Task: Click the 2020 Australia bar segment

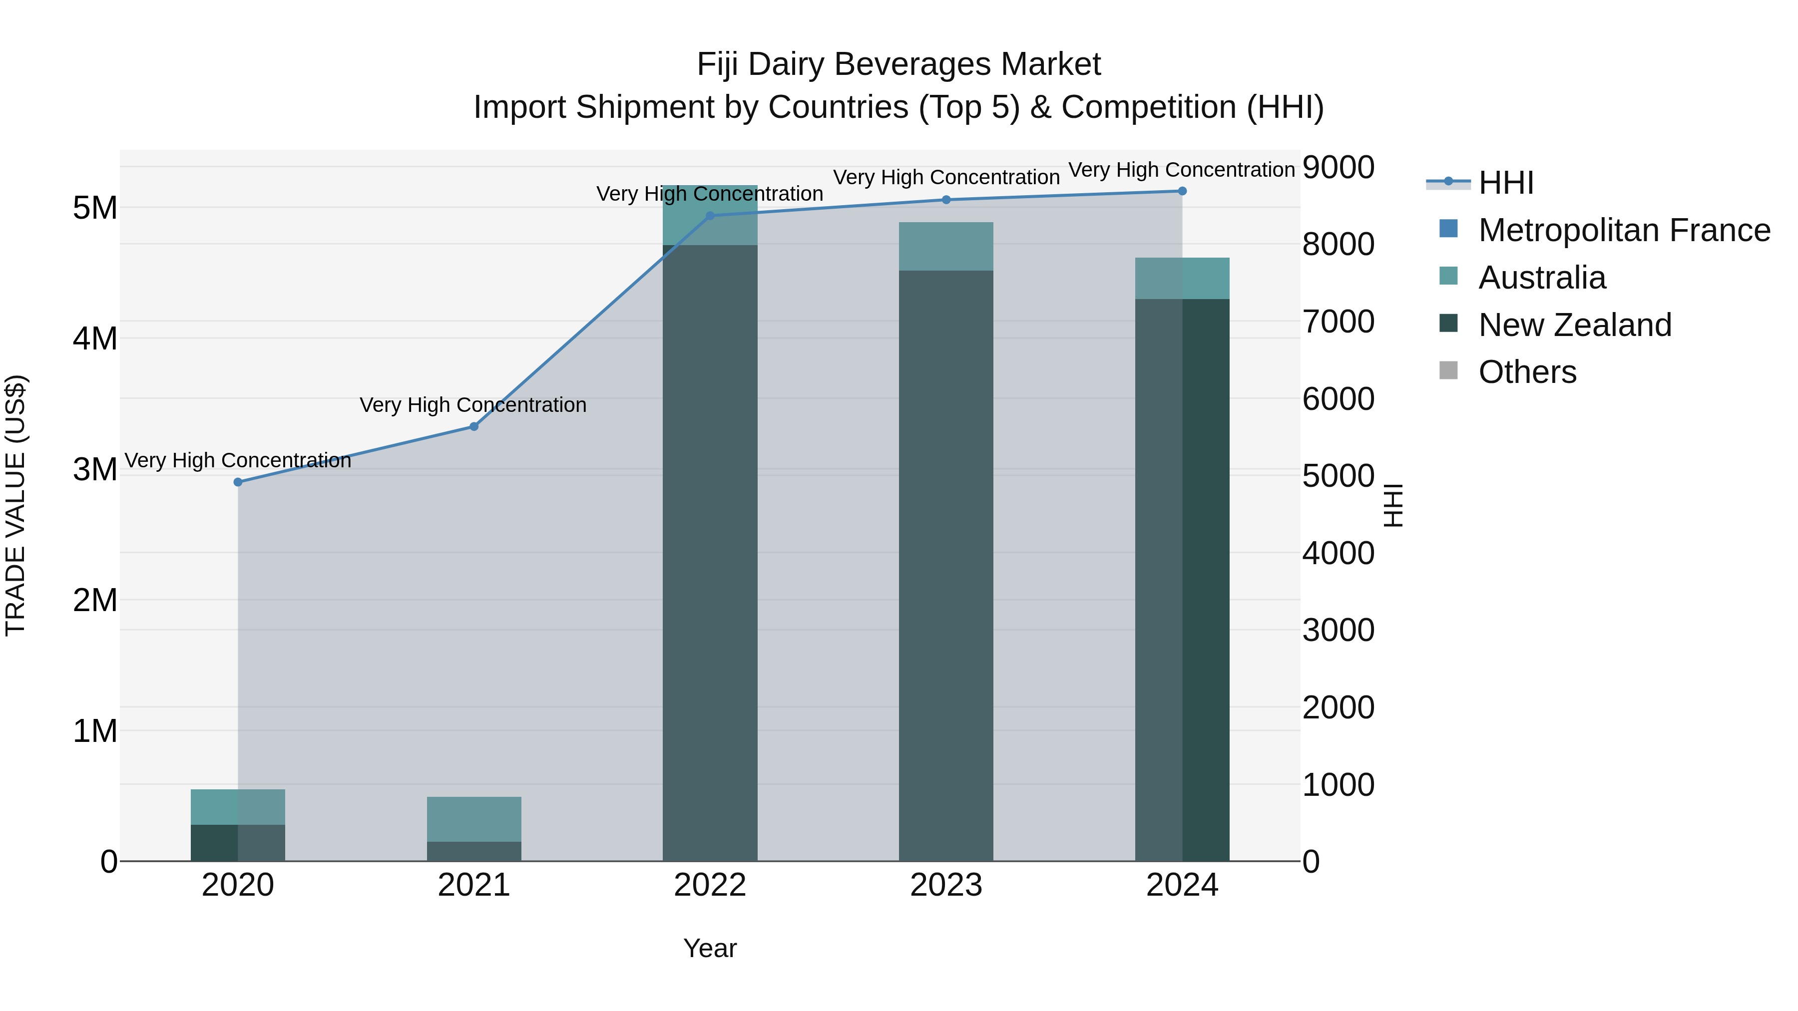Action: [238, 807]
